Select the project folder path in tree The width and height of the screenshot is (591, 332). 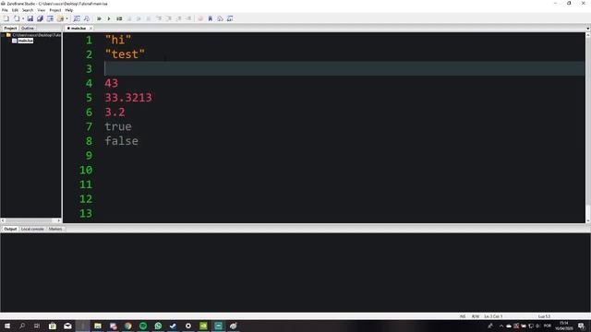click(x=36, y=35)
